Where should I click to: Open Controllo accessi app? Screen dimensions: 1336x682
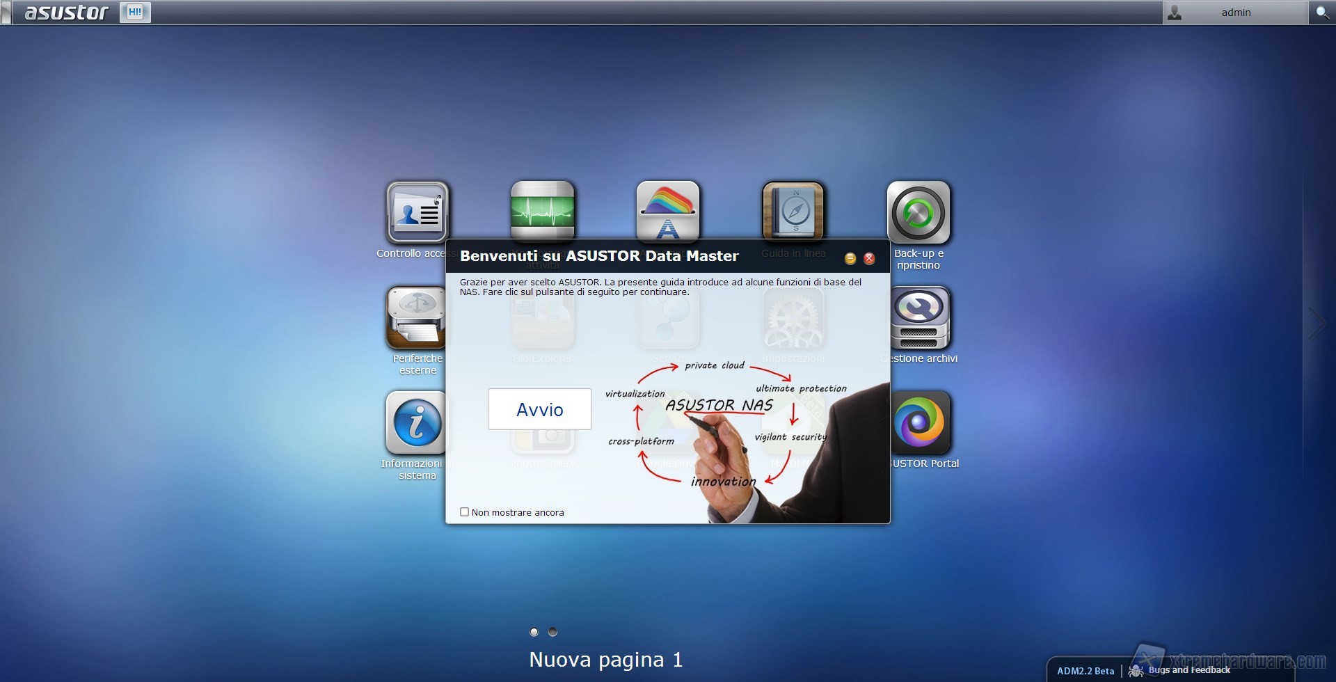(417, 212)
